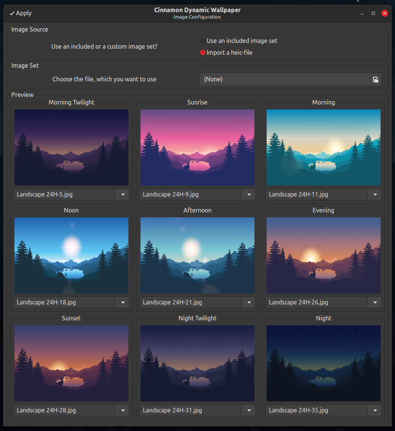Image resolution: width=395 pixels, height=431 pixels.
Task: Maximize the wallpaper configuration window
Action: tap(373, 13)
